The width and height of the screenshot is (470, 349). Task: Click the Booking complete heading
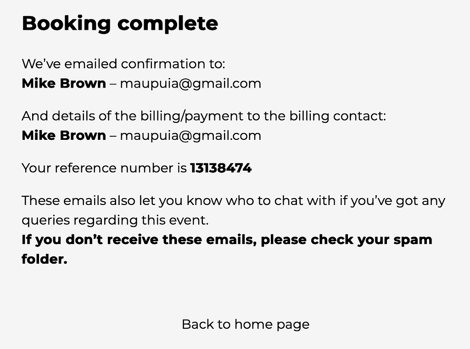click(x=120, y=23)
